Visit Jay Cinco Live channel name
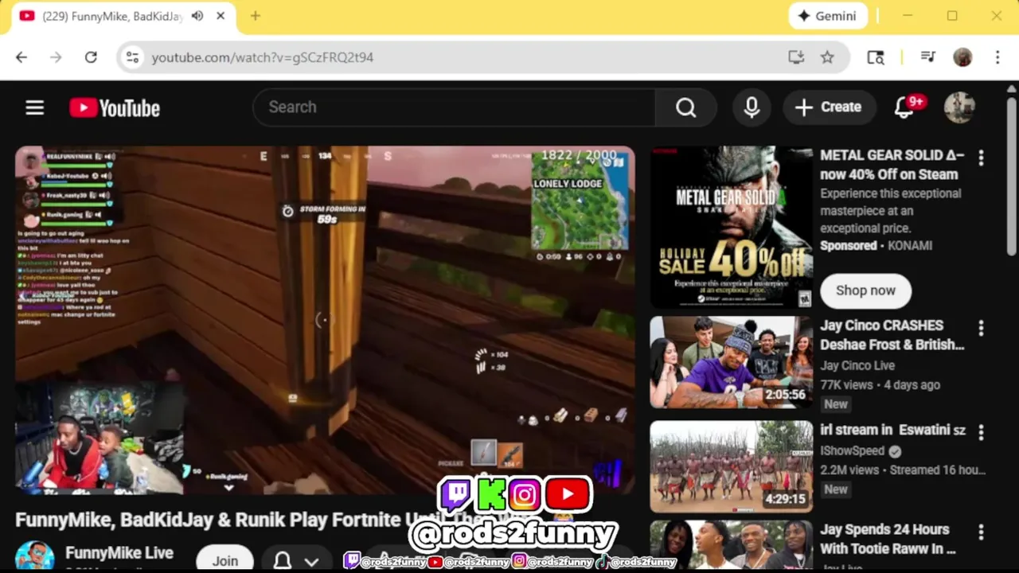 857,366
